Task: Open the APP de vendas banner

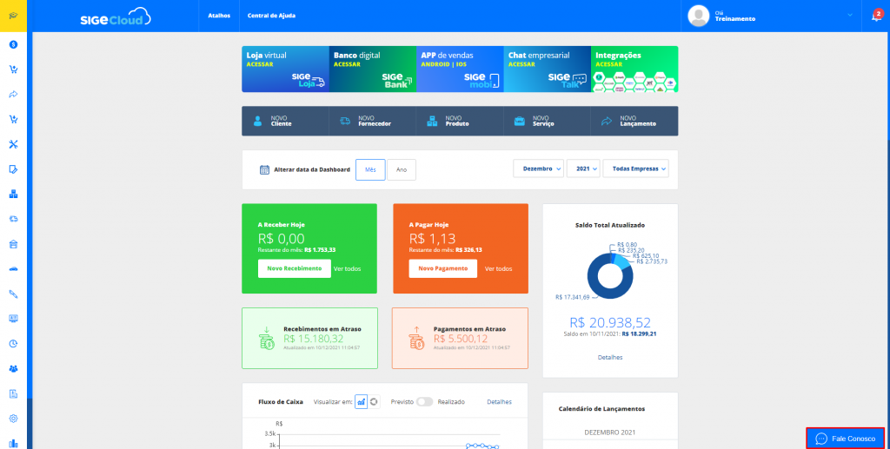Action: click(x=461, y=69)
